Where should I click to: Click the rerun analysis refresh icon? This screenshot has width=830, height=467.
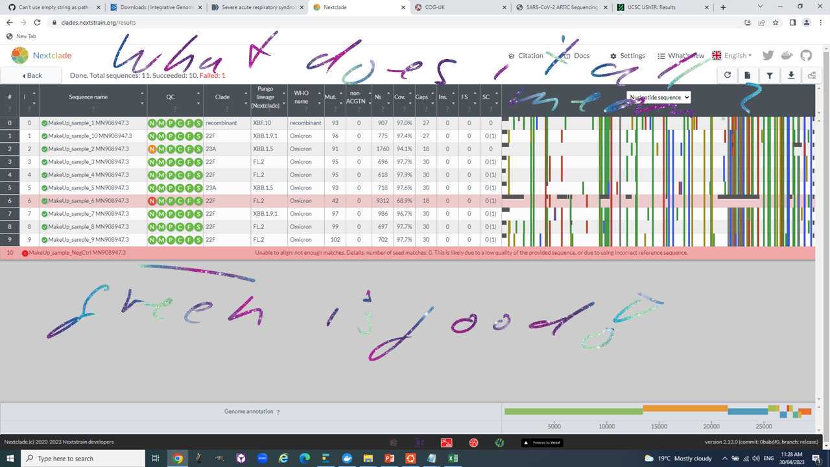coord(727,75)
